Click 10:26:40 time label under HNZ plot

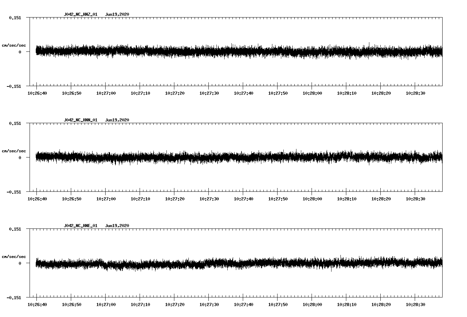point(37,93)
